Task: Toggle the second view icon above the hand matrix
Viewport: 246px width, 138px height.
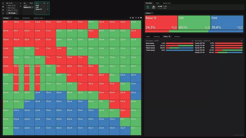Action: (x=133, y=18)
